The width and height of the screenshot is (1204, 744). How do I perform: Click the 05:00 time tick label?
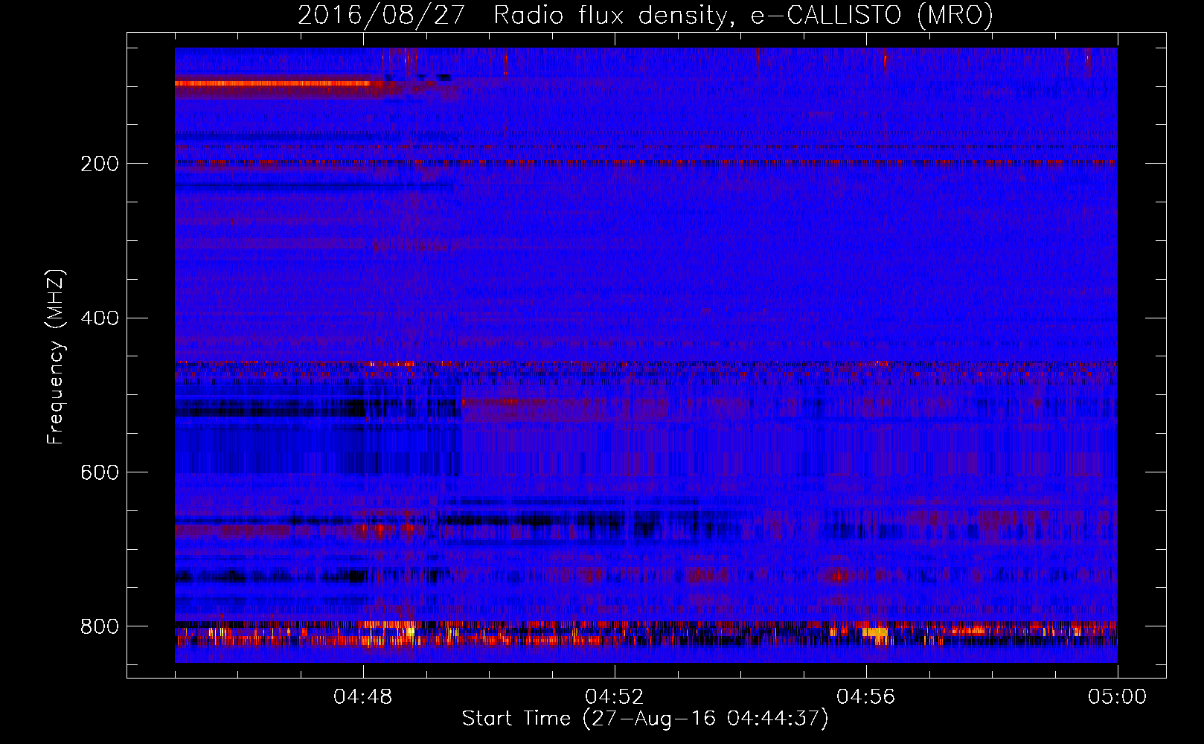point(1118,697)
